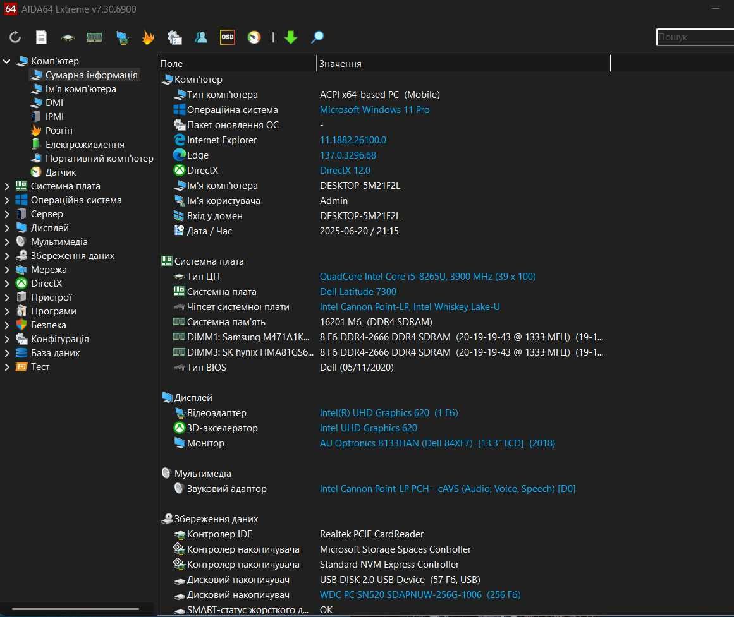Open the audit manager toolbar icon

pos(174,37)
